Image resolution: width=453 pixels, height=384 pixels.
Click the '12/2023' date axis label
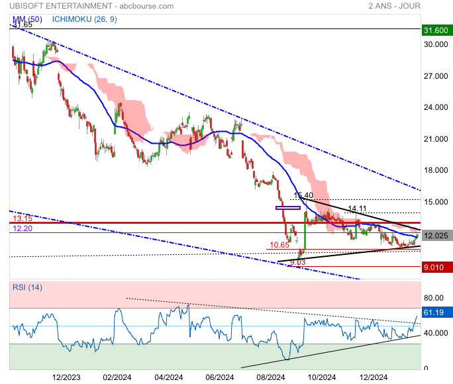point(66,377)
